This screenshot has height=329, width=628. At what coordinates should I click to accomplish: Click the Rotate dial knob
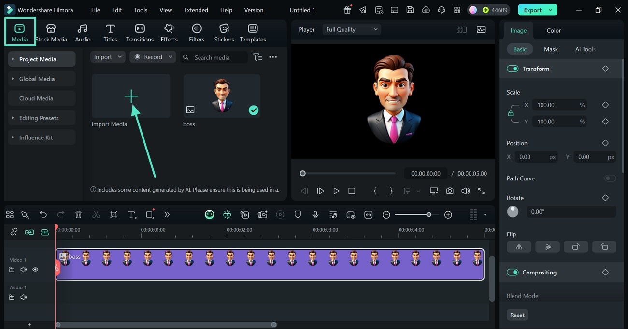pos(513,211)
